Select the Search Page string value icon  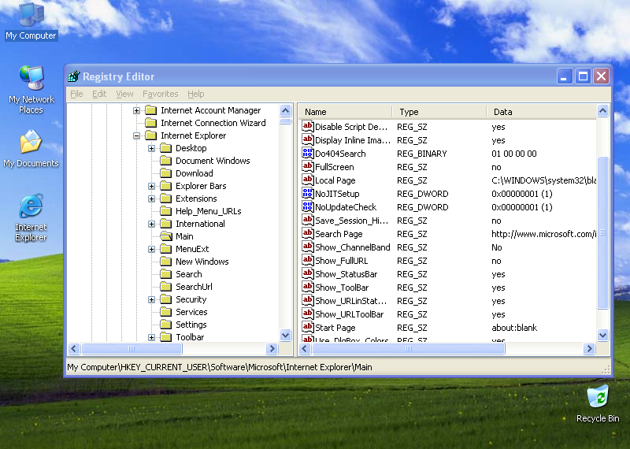click(307, 233)
